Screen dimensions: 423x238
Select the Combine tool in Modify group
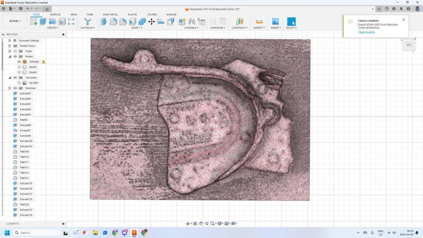click(142, 22)
